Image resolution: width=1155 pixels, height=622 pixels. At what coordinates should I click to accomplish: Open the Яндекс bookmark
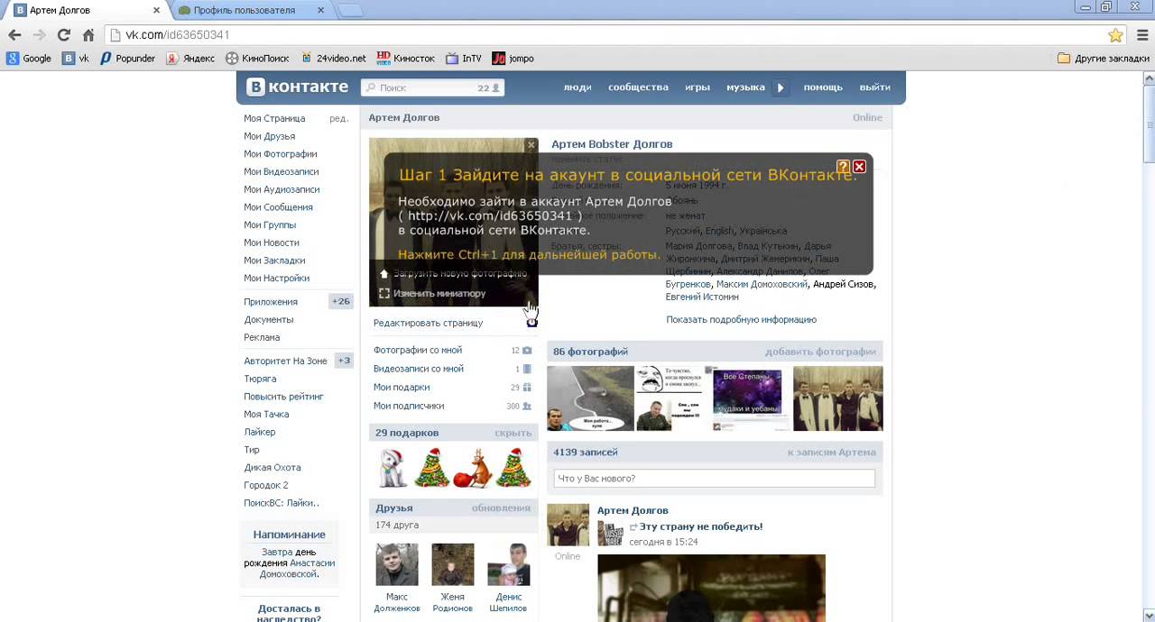click(190, 59)
